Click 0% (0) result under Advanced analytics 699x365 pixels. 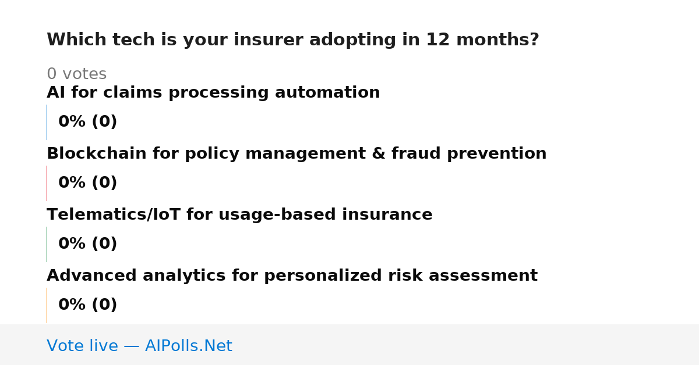coord(87,305)
